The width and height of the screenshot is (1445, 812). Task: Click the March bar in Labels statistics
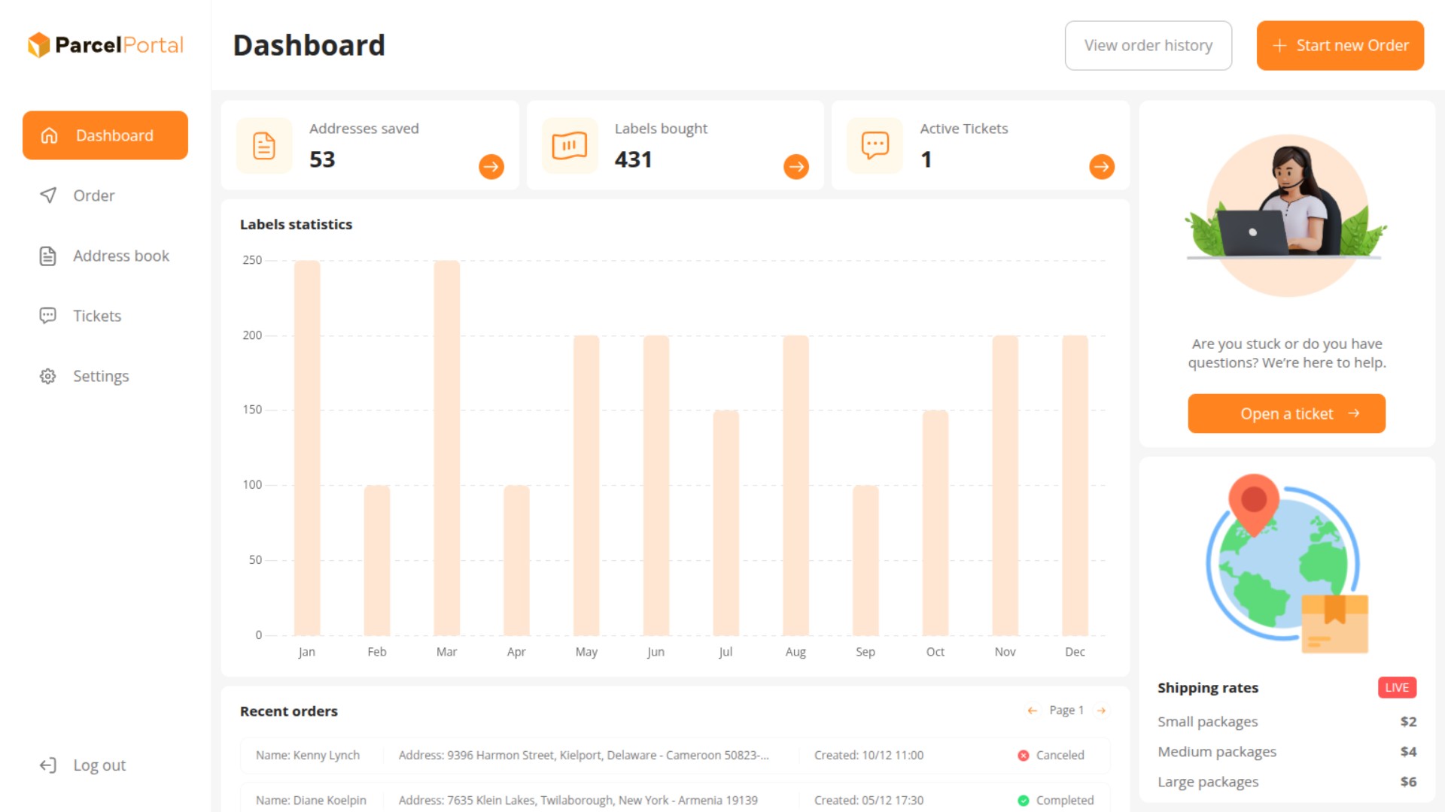click(x=446, y=448)
